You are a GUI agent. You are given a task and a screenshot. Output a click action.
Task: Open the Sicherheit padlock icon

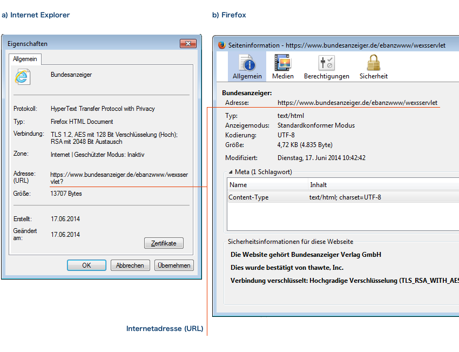pos(374,62)
